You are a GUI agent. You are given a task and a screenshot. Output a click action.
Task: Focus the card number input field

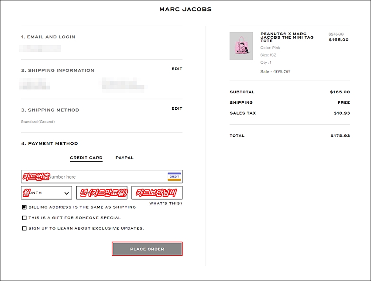pyautogui.click(x=102, y=176)
